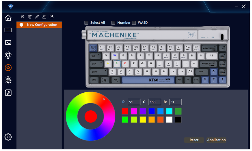Pick the magenta color swatch
Viewport: 252px width, 151px height.
134,111
